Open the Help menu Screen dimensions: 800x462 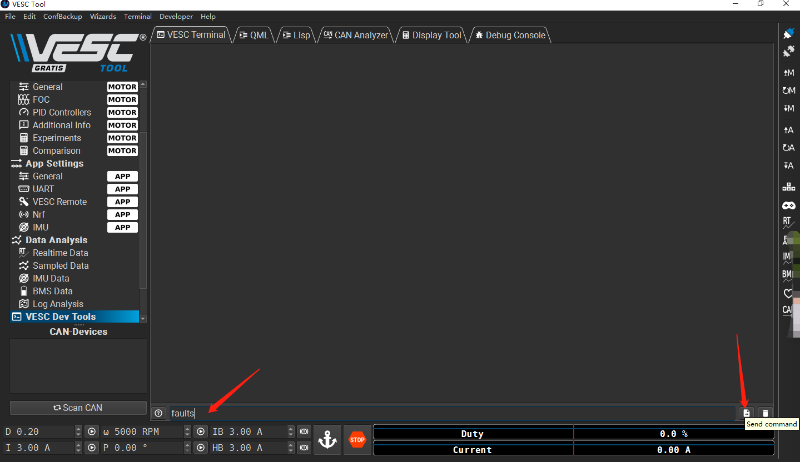(x=208, y=17)
